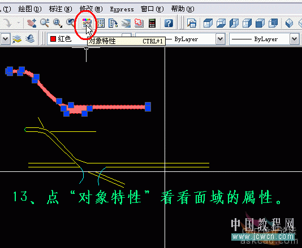Expand the lineweight ByLayer dropdown arrow

coord(294,39)
